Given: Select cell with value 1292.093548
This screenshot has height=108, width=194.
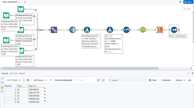Looking at the screenshot, I should tap(37, 96).
